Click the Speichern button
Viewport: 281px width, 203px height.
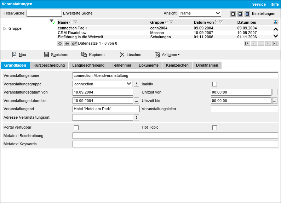click(x=56, y=55)
